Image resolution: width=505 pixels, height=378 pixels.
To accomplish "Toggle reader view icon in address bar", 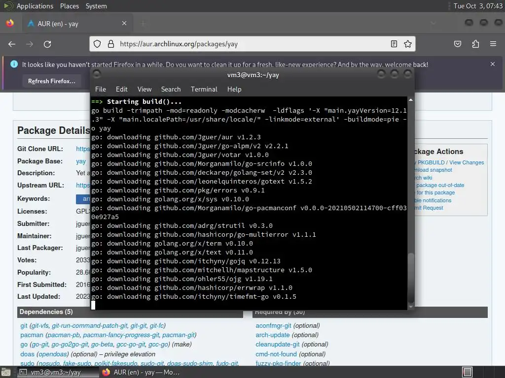I will click(394, 44).
